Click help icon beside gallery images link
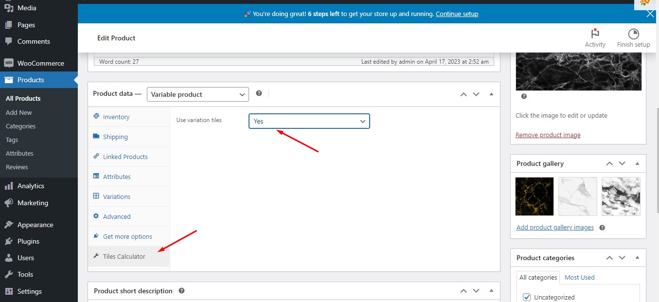Screen dimensions: 659x302 602,228
